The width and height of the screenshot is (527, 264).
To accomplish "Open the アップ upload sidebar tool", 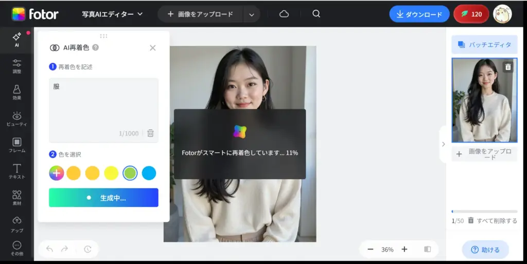I will [16, 225].
